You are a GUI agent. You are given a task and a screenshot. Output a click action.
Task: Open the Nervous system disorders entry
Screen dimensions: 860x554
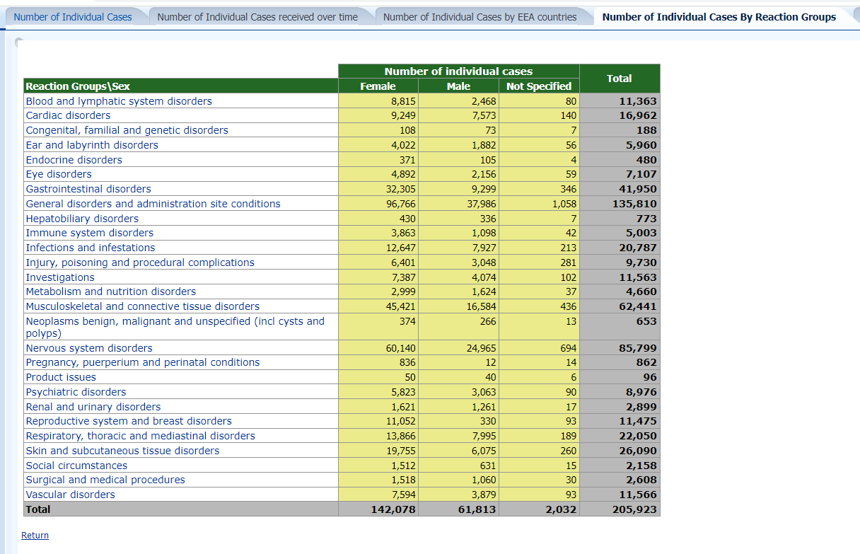[89, 348]
